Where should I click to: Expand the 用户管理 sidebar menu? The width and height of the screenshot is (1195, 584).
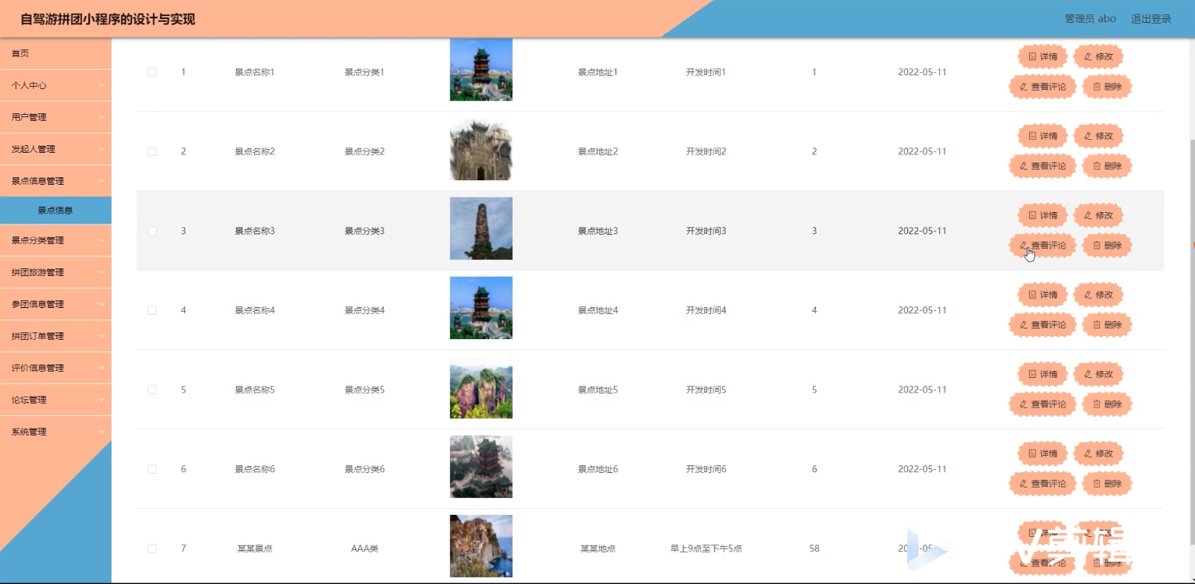[56, 117]
